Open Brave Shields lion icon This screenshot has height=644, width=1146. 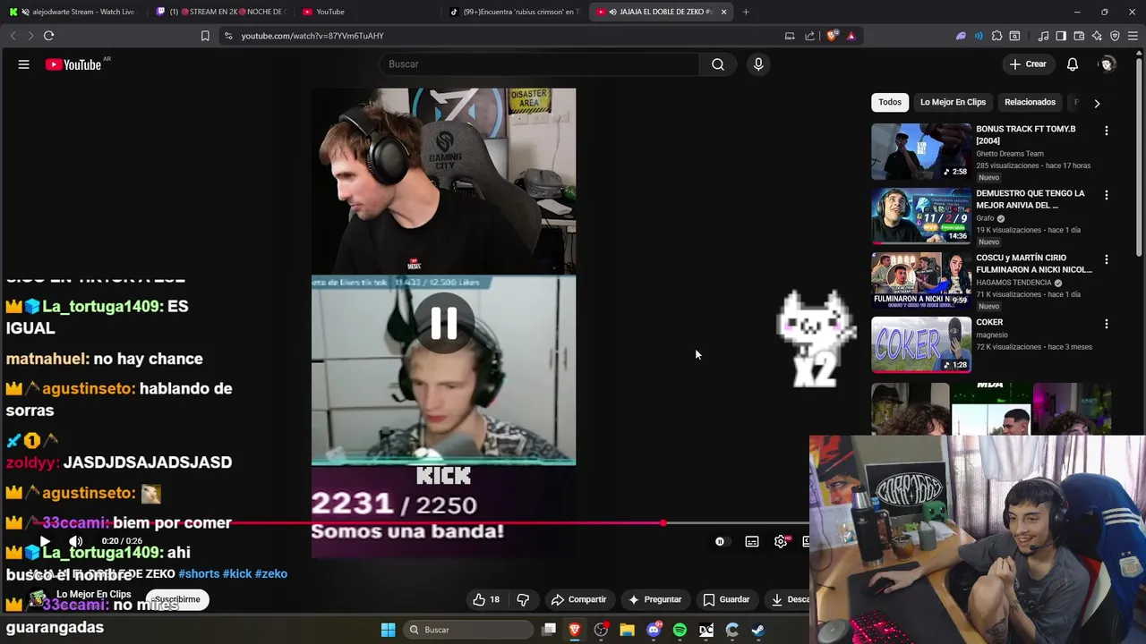pyautogui.click(x=832, y=36)
